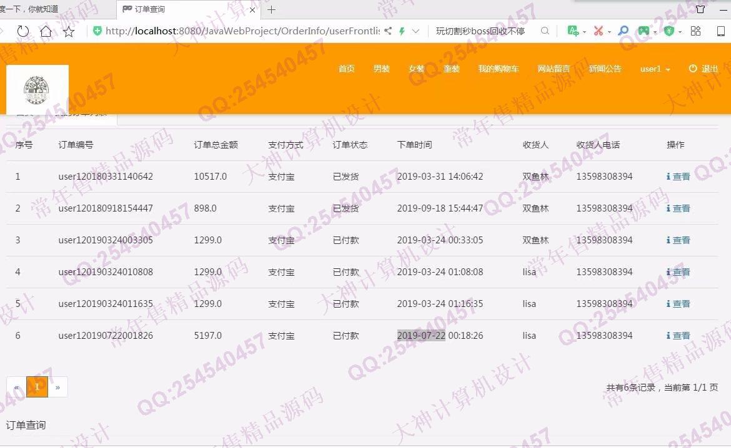Open the game controller extension
The image size is (731, 448).
click(644, 31)
